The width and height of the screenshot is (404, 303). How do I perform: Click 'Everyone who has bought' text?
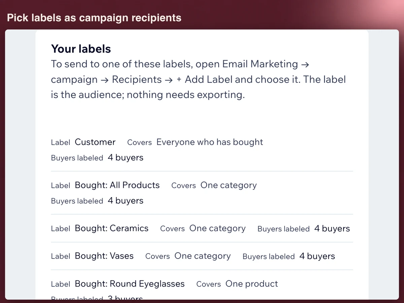(x=209, y=142)
